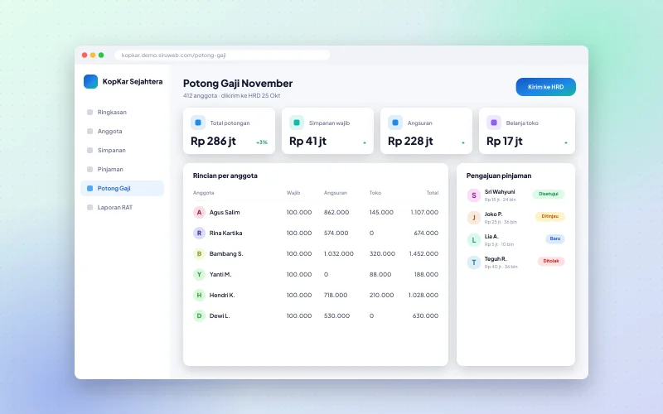Click the Pengajuan pinjaman heading
This screenshot has height=414, width=663.
499,176
